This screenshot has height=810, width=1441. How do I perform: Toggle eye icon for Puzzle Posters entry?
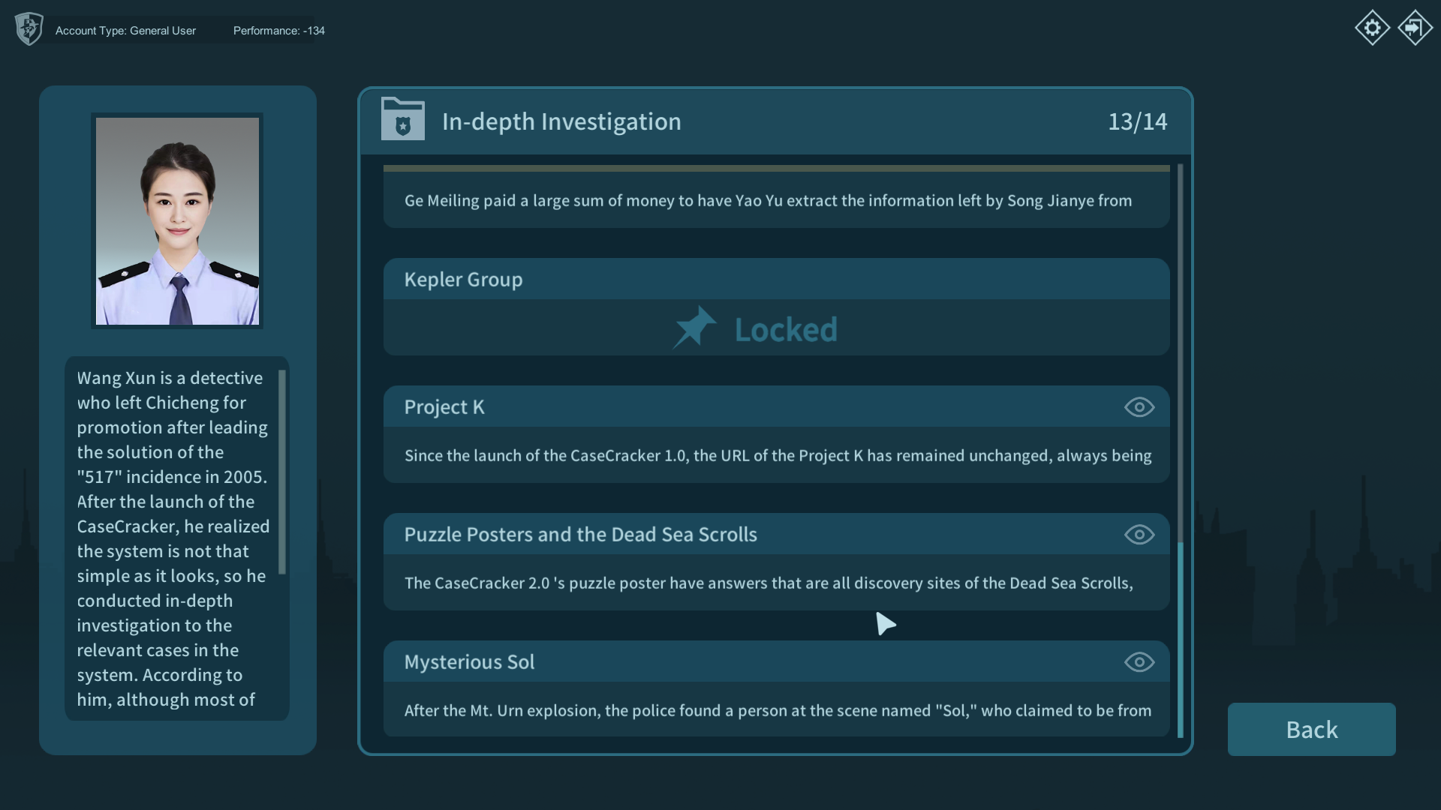pos(1139,534)
